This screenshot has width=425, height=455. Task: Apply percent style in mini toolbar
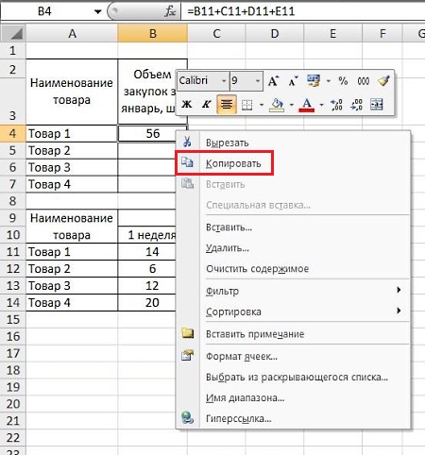[343, 81]
